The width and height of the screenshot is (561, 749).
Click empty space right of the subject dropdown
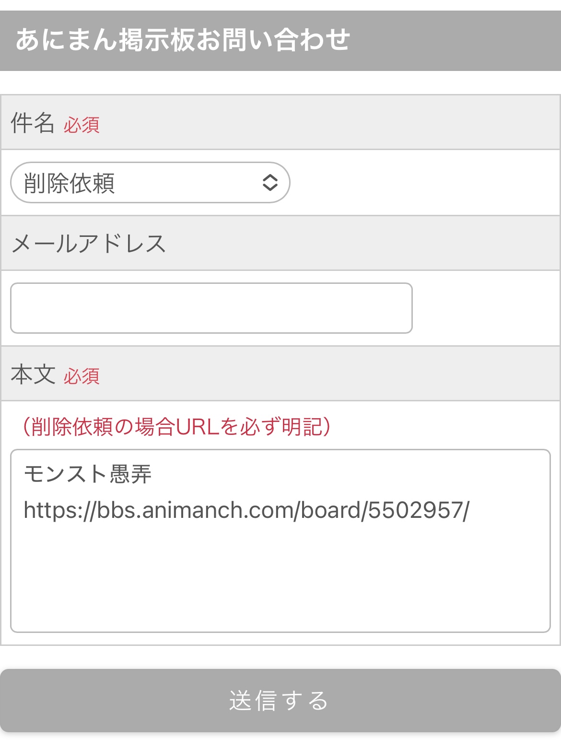(x=422, y=183)
